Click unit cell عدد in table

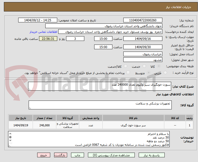pyautogui.click(x=91, y=125)
